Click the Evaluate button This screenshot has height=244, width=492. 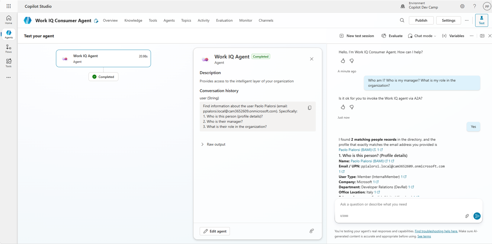(392, 36)
